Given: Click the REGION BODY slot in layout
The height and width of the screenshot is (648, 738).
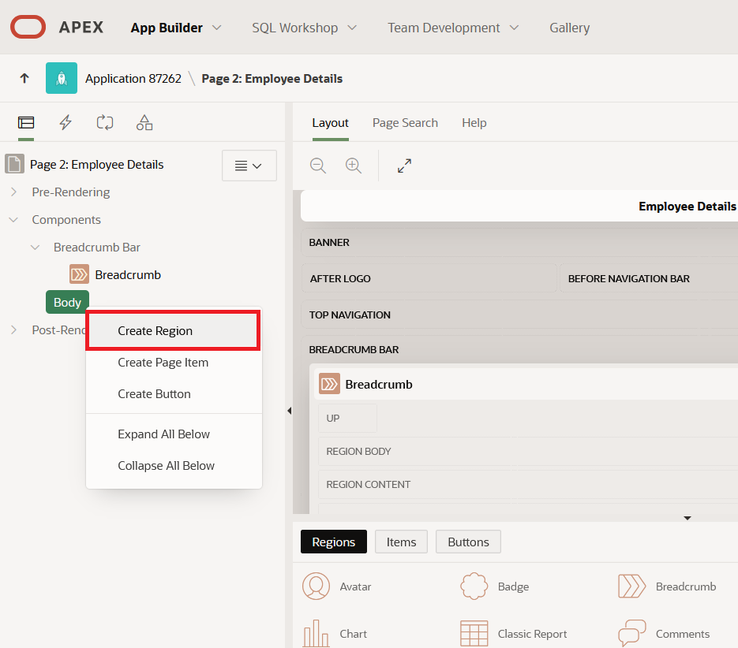Looking at the screenshot, I should (x=528, y=451).
